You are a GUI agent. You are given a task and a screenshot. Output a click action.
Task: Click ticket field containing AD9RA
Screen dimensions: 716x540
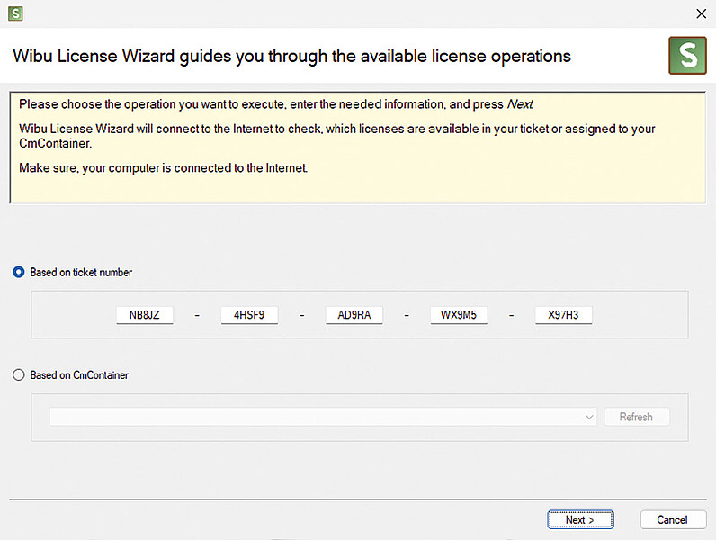point(354,315)
